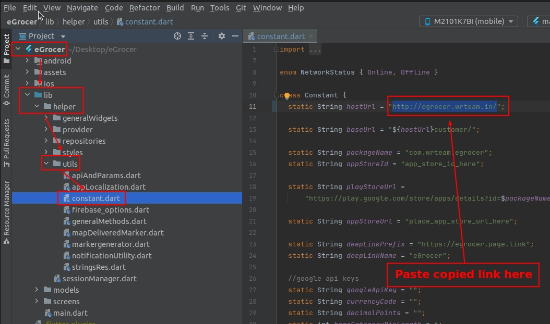Select notificationUtility.dart in the tree
This screenshot has height=324, width=550.
point(112,256)
